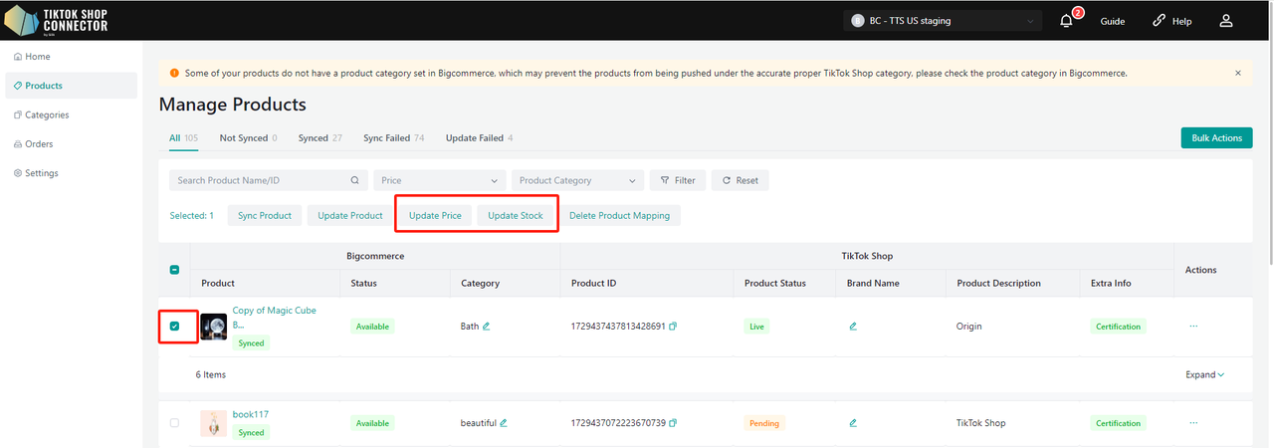Image resolution: width=1274 pixels, height=448 pixels.
Task: Edit the Bath category pencil icon
Action: (487, 326)
